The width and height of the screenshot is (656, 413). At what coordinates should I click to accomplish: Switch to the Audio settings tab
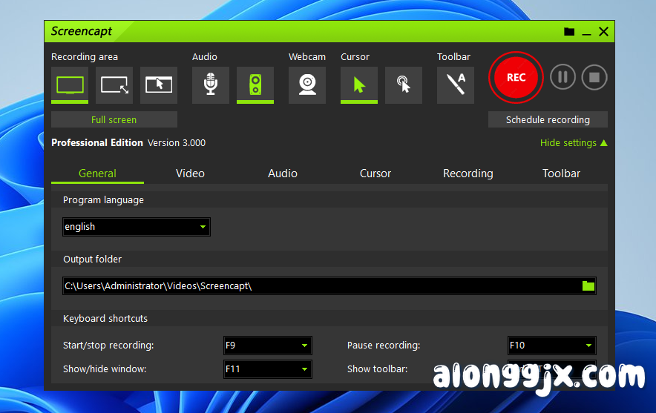tap(283, 174)
